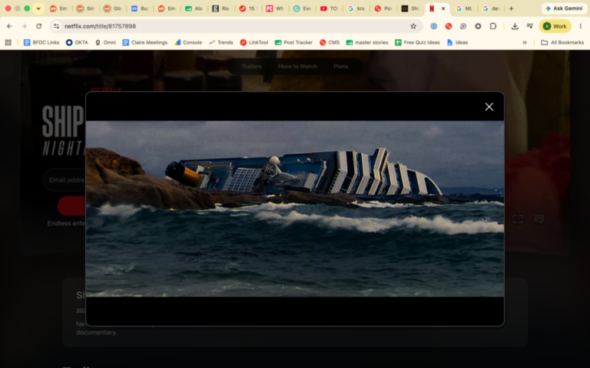Click the netflix.com address bar
590x368 pixels.
pyautogui.click(x=235, y=26)
